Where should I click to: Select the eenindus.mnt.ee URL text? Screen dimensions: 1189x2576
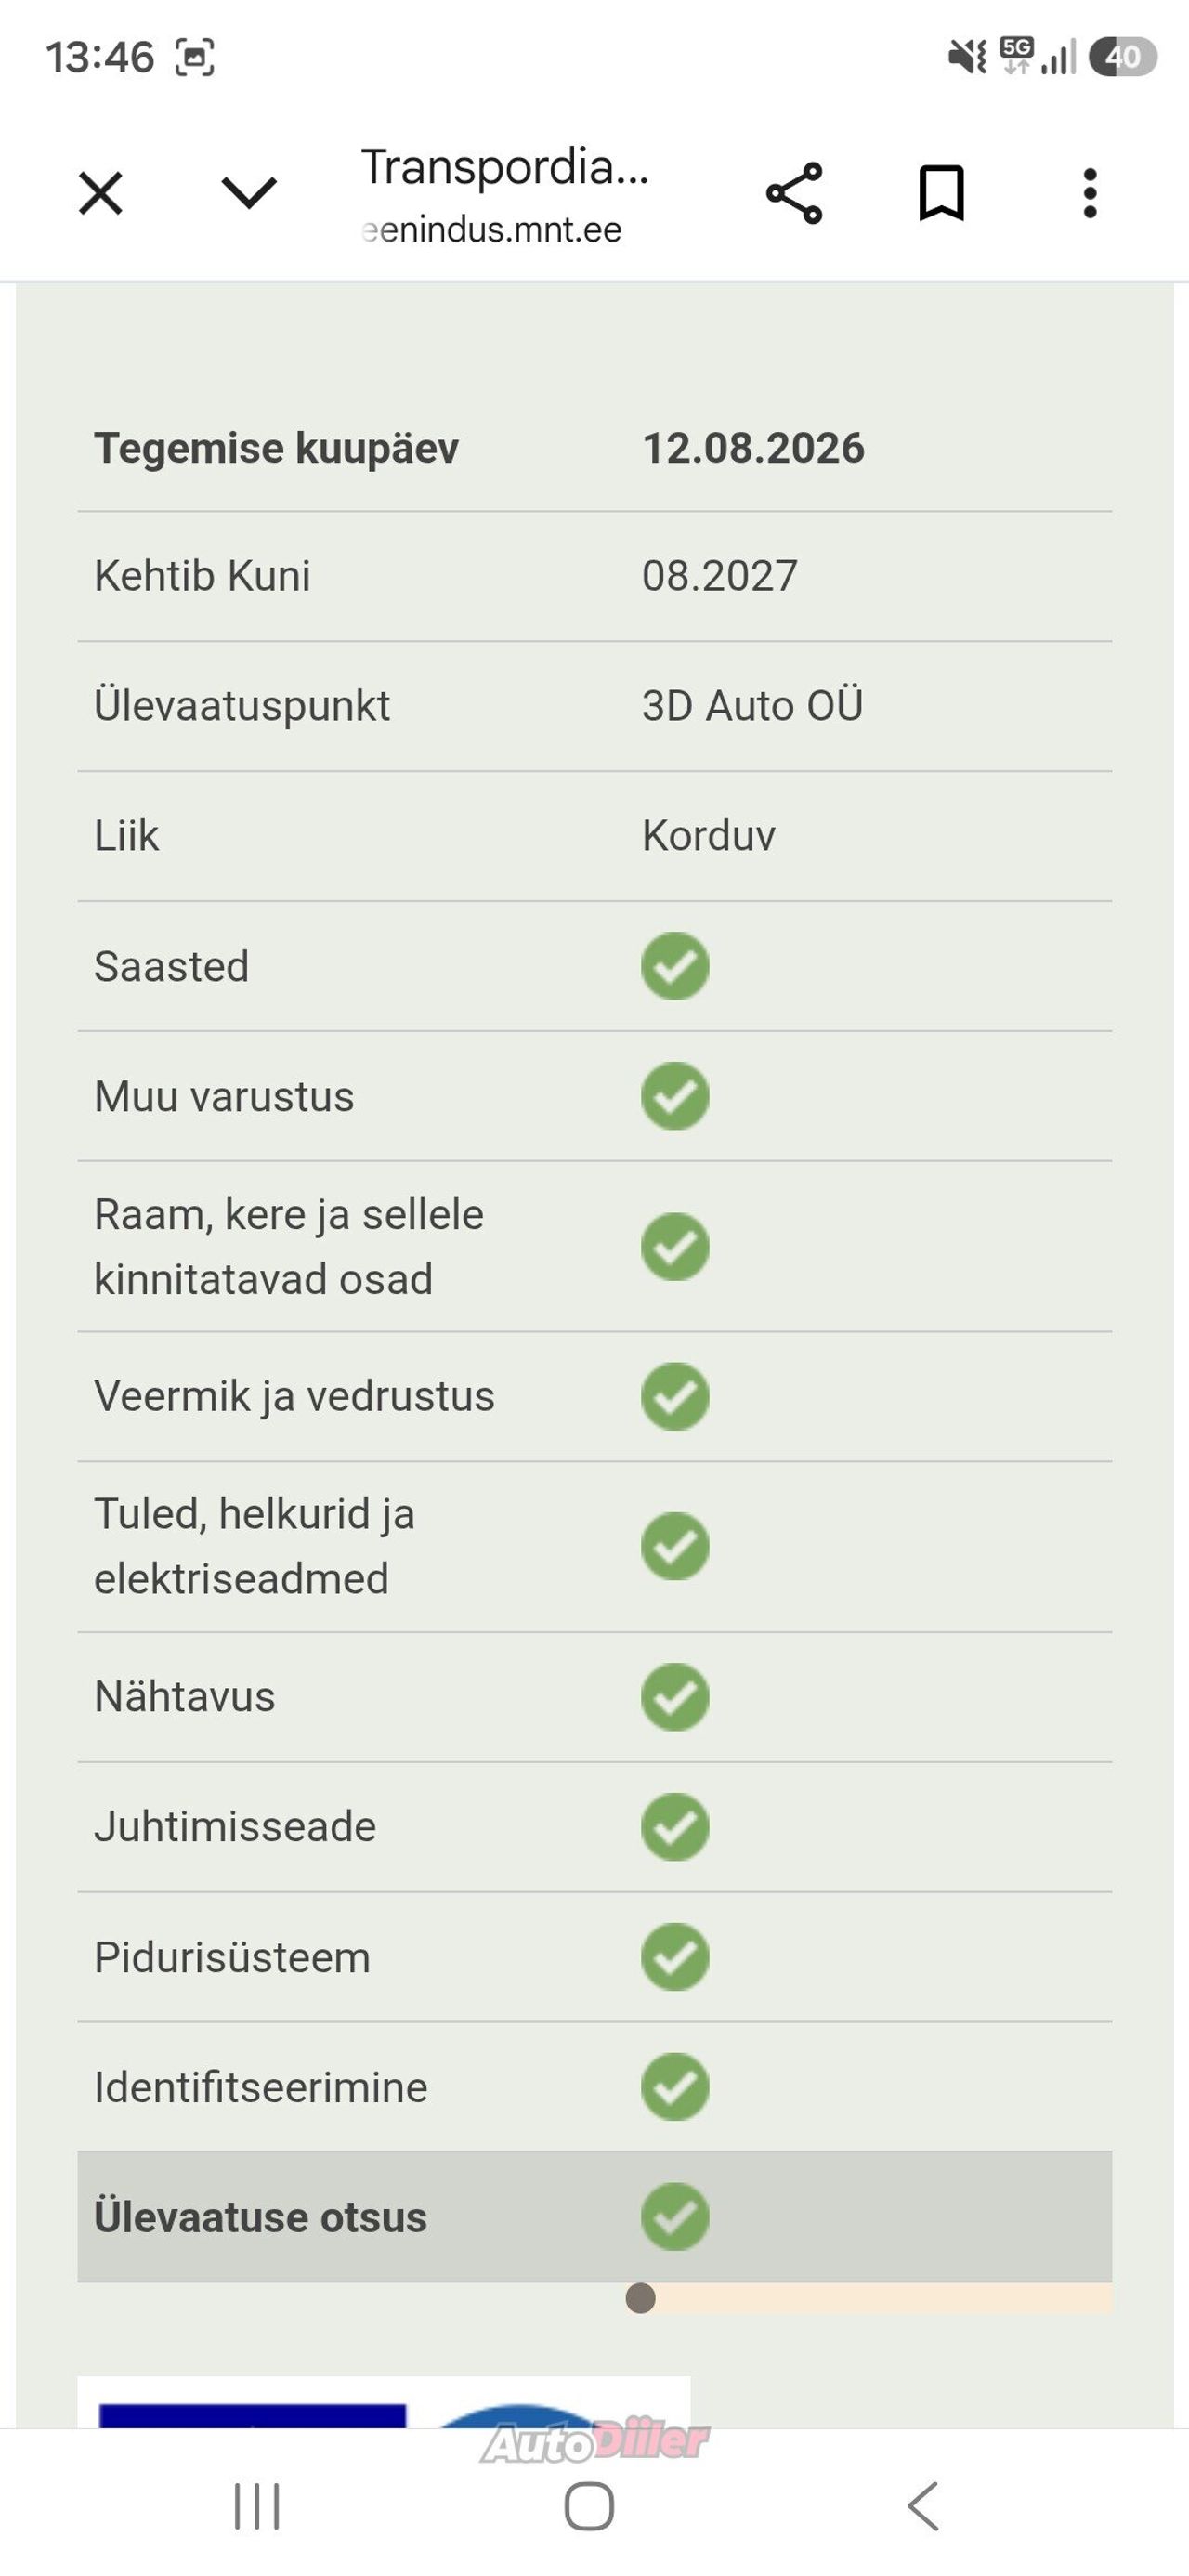(491, 230)
